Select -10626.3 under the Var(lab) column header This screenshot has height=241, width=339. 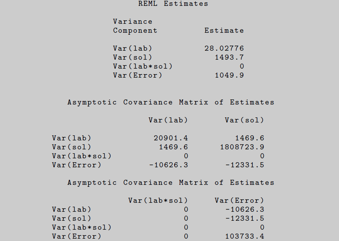coord(169,165)
